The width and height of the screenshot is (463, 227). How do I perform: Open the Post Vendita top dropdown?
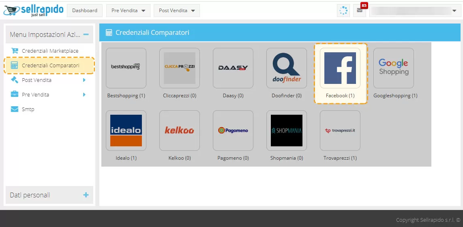click(x=176, y=11)
